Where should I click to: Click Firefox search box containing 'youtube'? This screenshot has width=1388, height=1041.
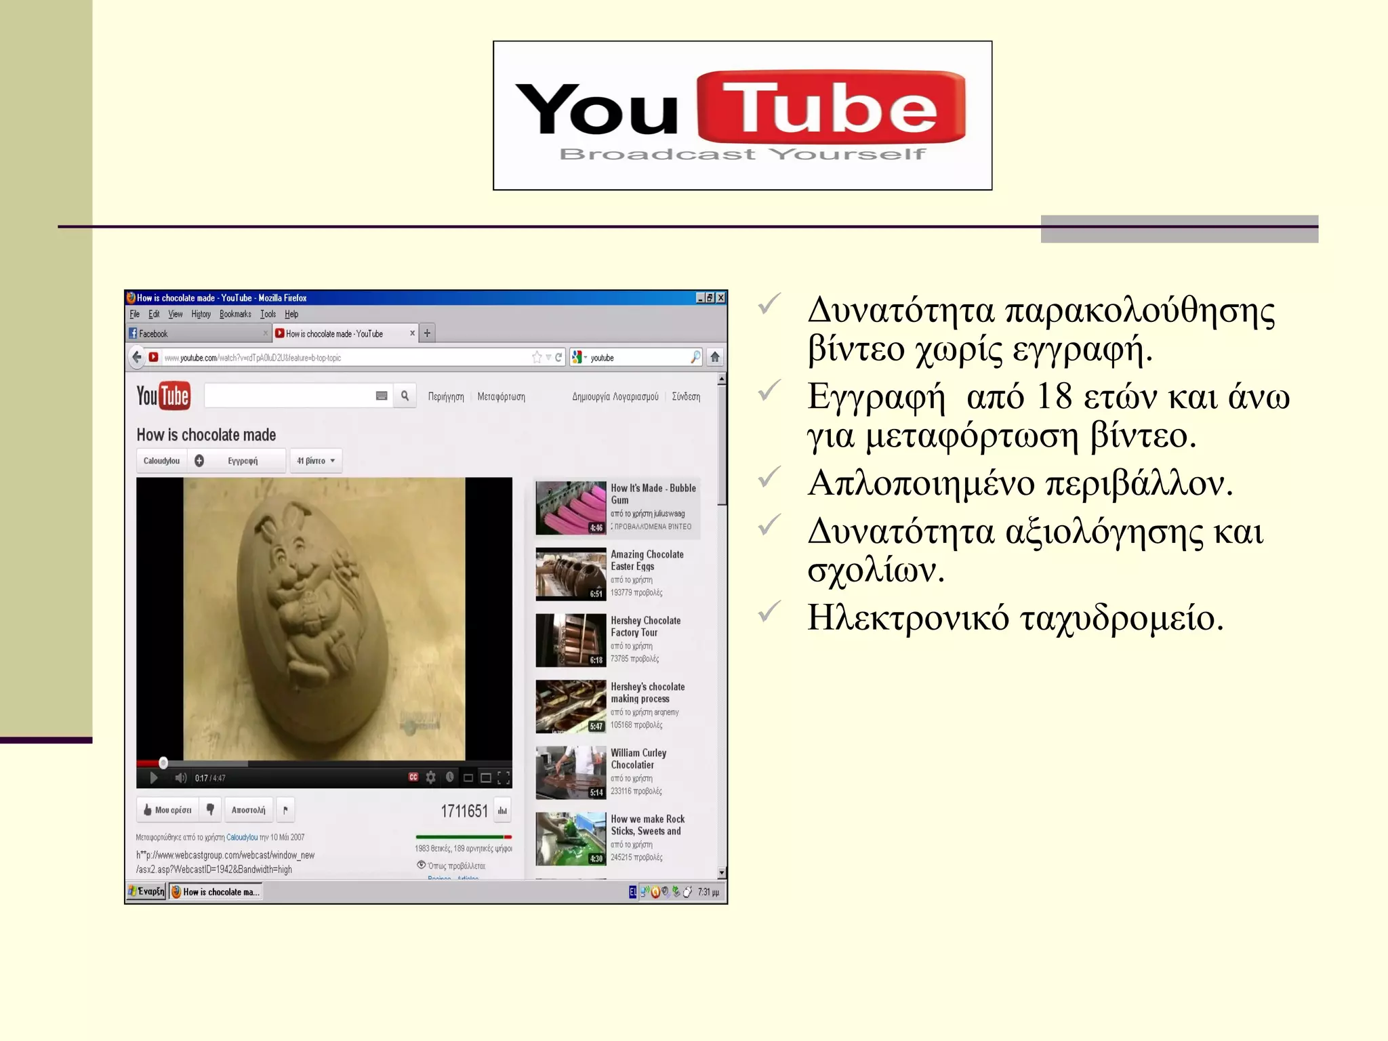[x=637, y=357]
